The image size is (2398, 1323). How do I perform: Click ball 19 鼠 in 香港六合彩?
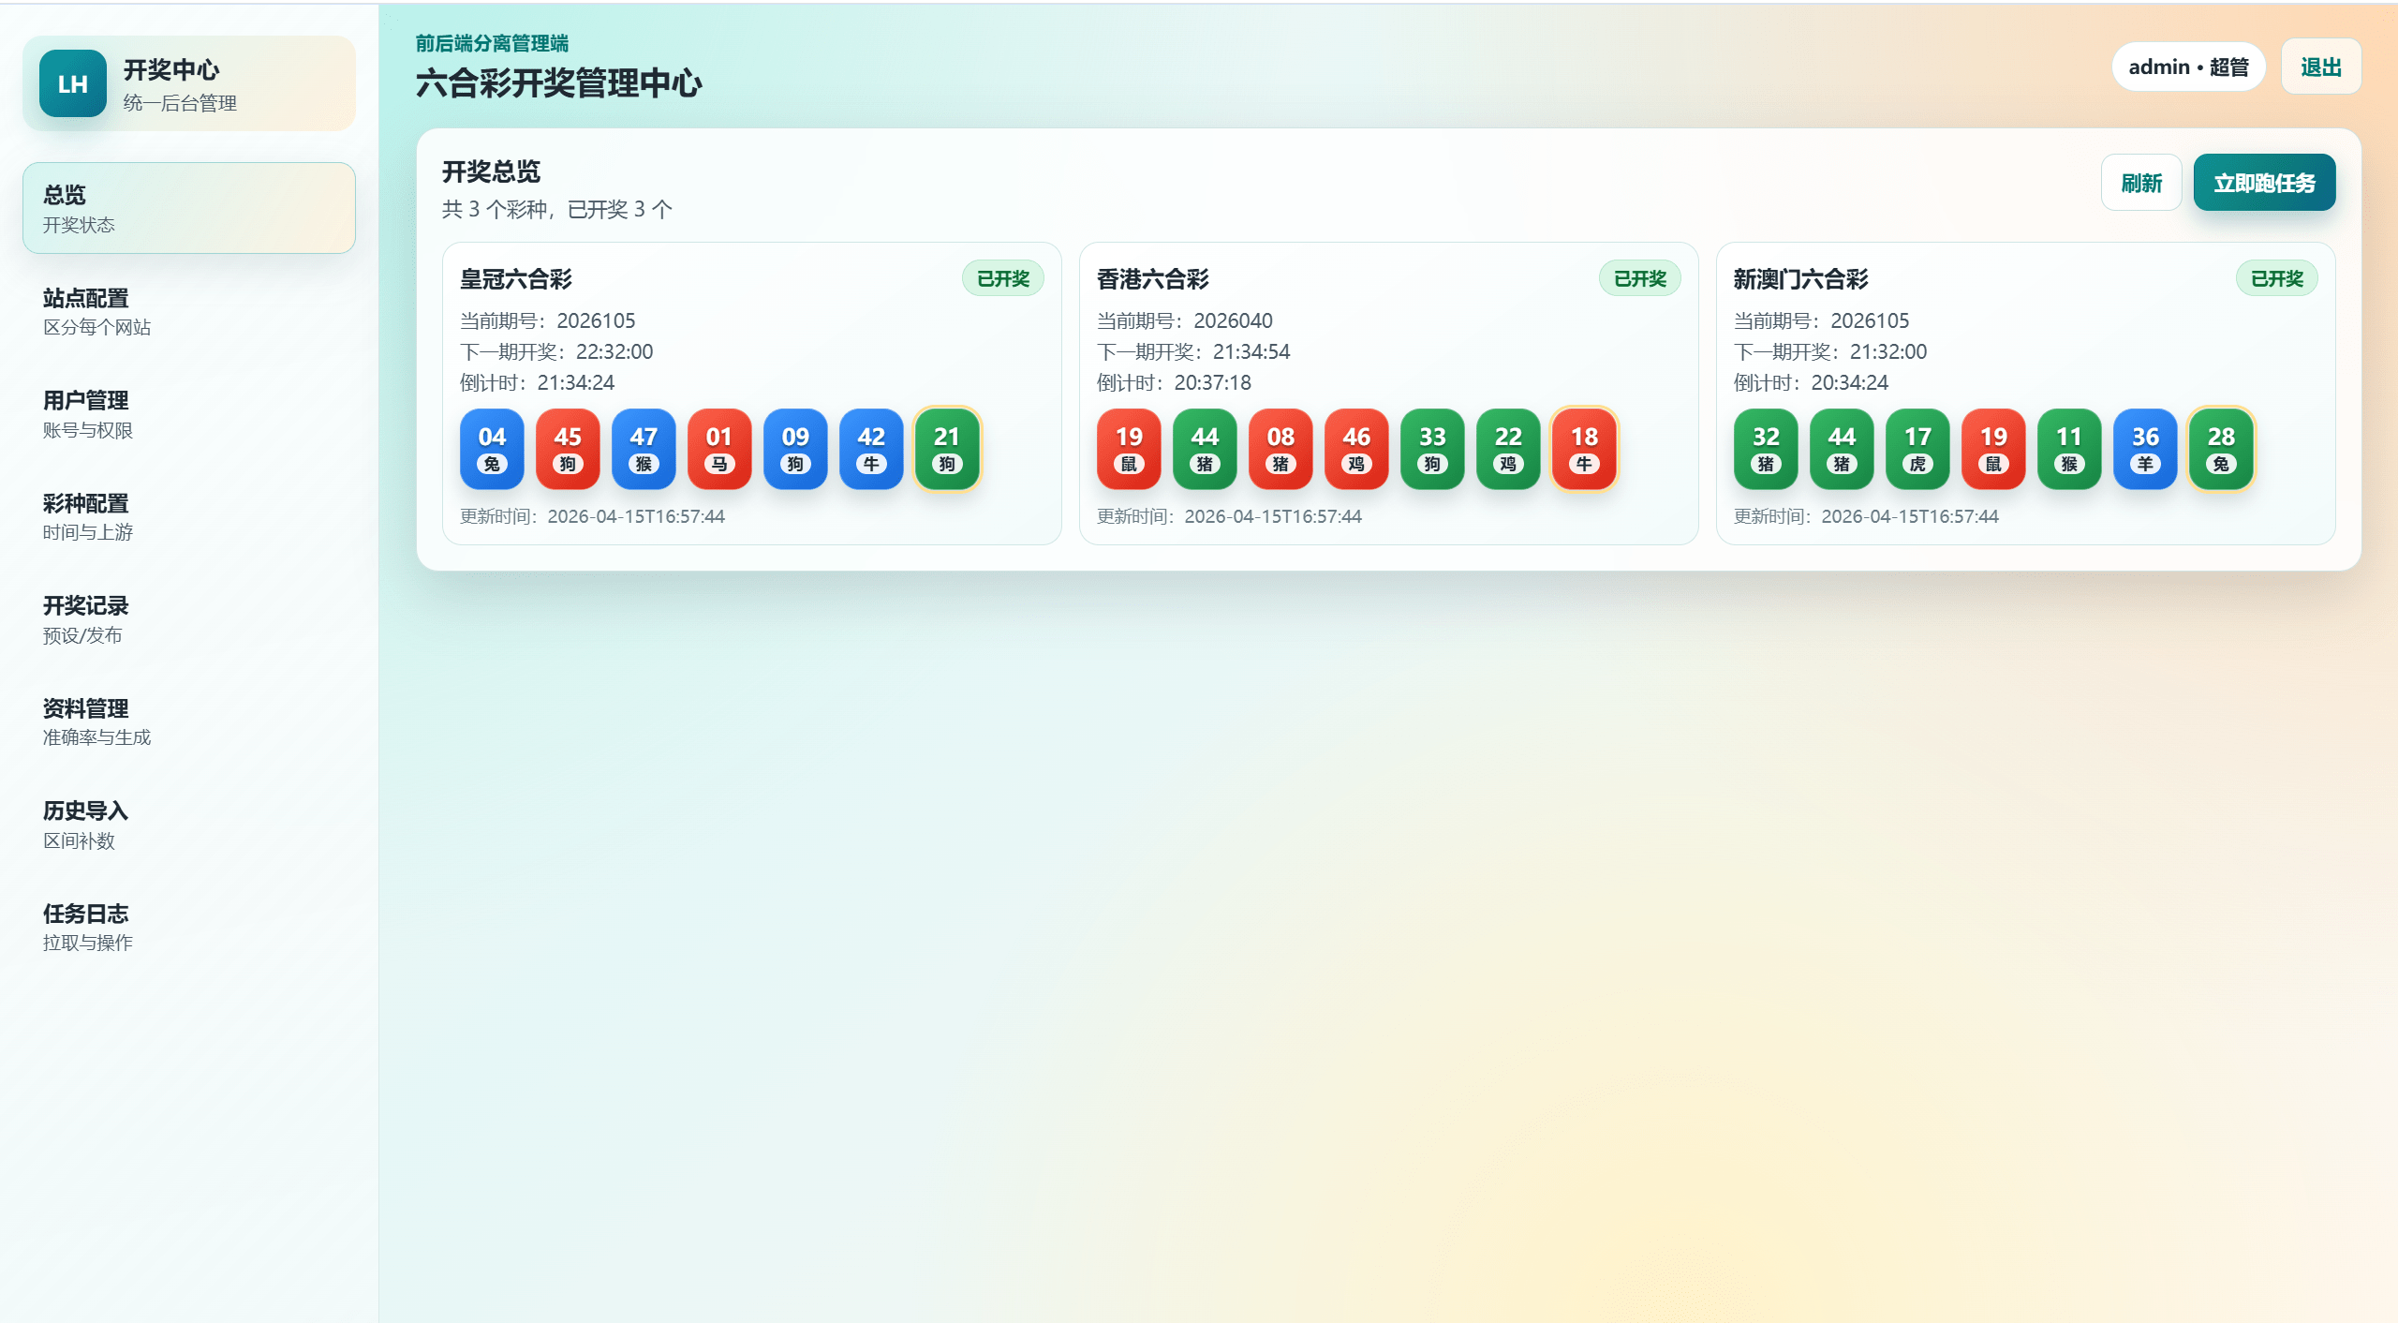1129,449
